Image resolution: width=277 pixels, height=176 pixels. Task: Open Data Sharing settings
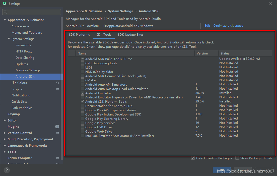point(25,57)
